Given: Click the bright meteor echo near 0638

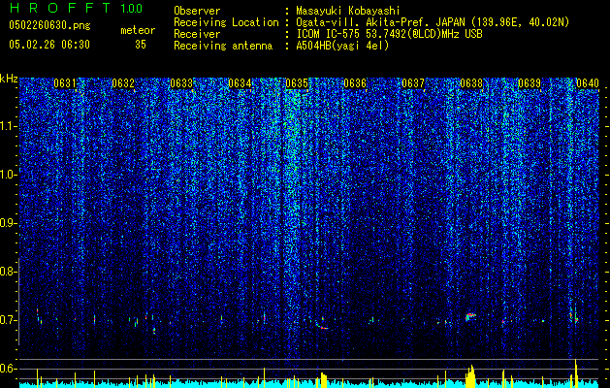Looking at the screenshot, I should pyautogui.click(x=470, y=316).
